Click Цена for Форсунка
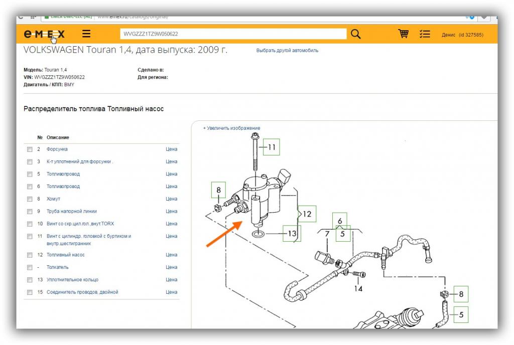514x345 pixels. point(172,149)
